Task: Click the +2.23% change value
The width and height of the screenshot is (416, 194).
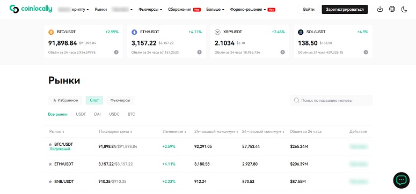Action: [169, 182]
